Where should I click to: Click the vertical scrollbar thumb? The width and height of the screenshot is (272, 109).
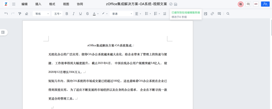271,27
